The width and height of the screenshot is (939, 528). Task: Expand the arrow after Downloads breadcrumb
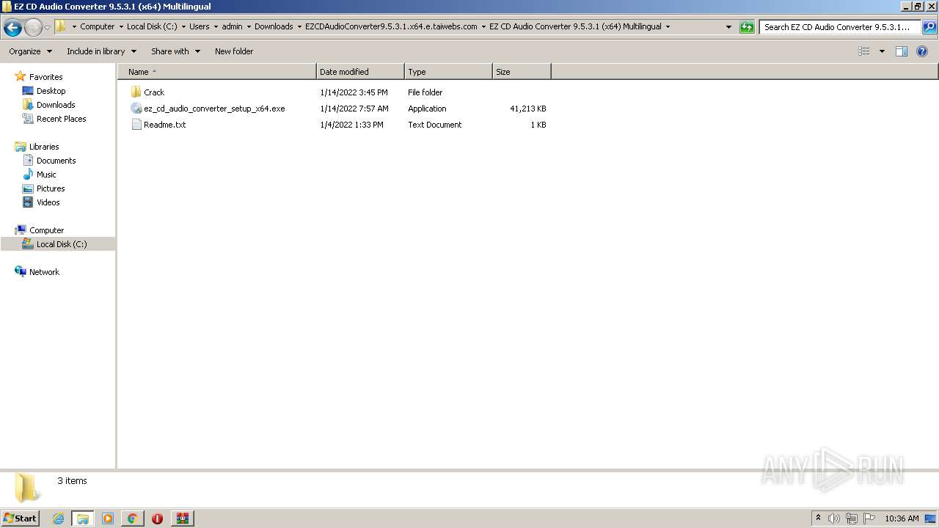tap(299, 26)
